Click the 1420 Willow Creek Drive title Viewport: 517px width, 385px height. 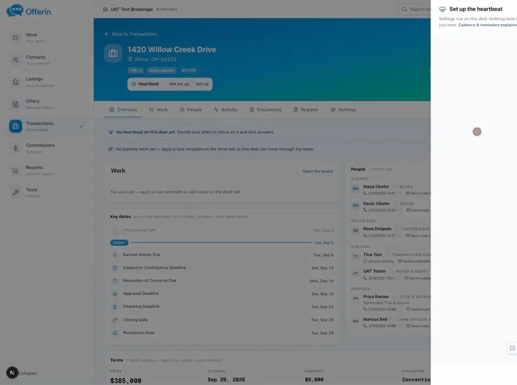pos(172,50)
